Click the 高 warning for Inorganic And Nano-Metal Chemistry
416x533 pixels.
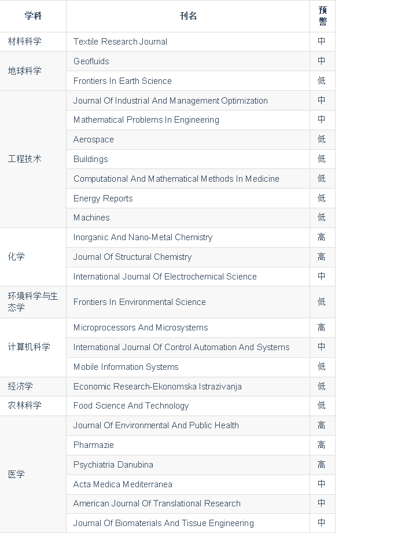322,237
